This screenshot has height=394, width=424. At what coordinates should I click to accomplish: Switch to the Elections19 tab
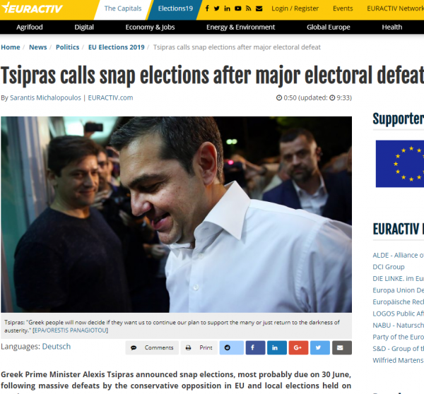click(175, 8)
